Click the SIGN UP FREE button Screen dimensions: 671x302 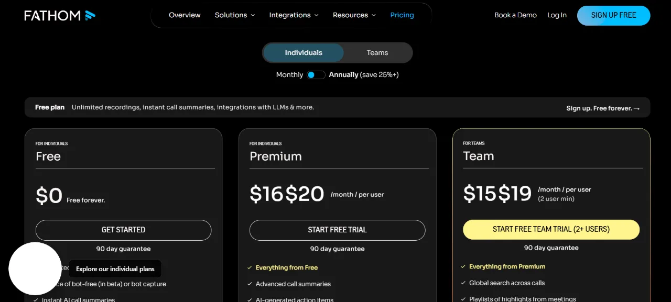click(x=614, y=15)
